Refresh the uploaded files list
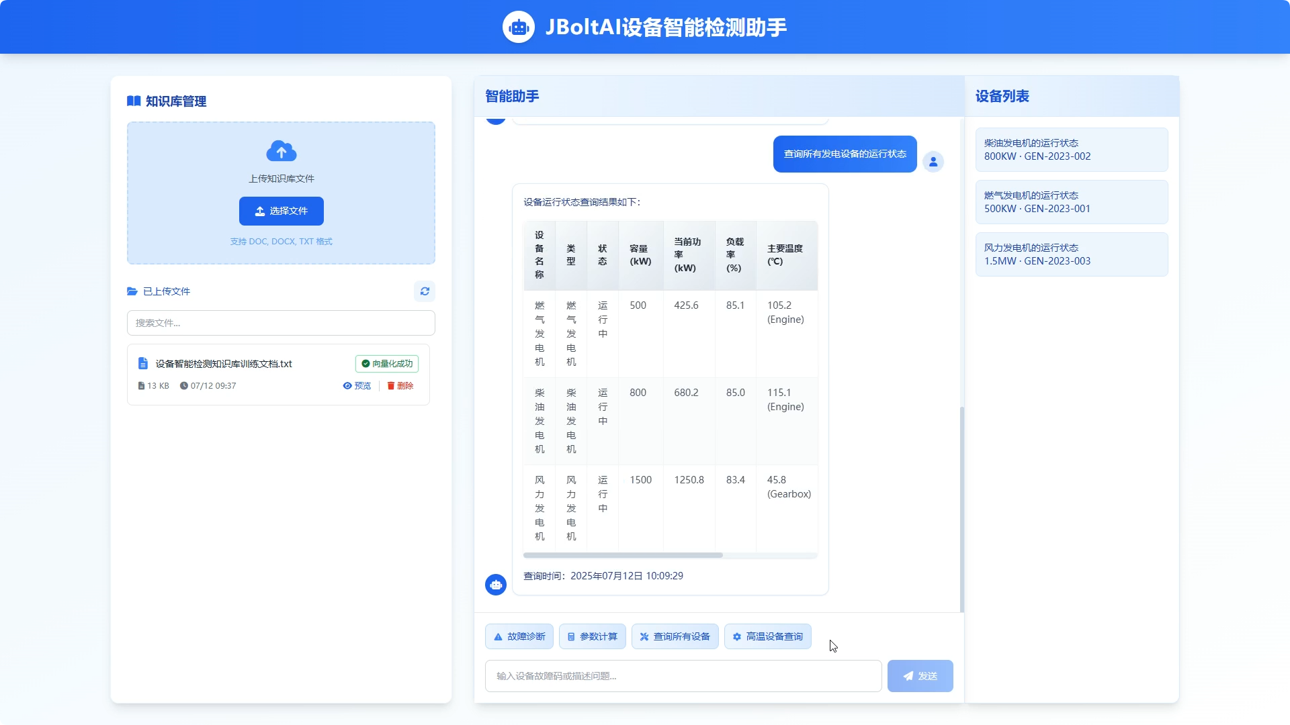1290x725 pixels. [x=425, y=291]
